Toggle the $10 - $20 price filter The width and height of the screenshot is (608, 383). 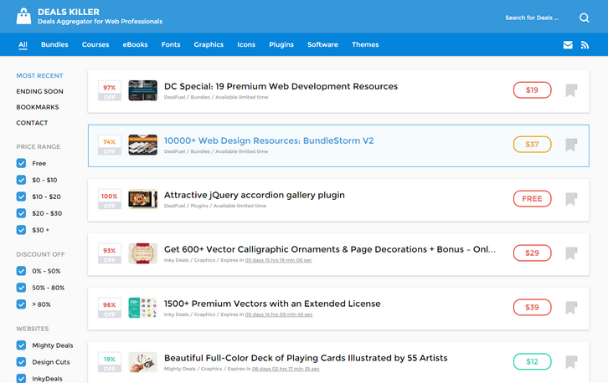pyautogui.click(x=22, y=197)
